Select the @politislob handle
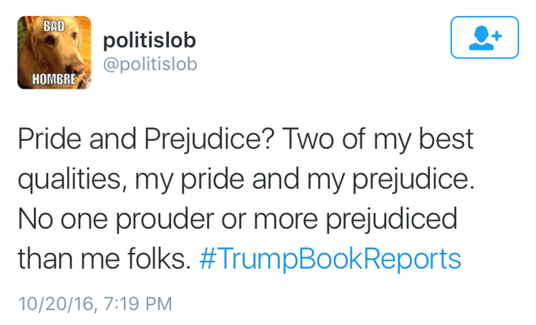The image size is (536, 325). (150, 64)
